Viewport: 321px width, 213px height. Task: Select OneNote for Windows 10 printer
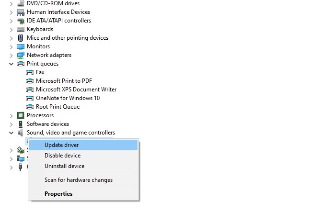coord(68,98)
